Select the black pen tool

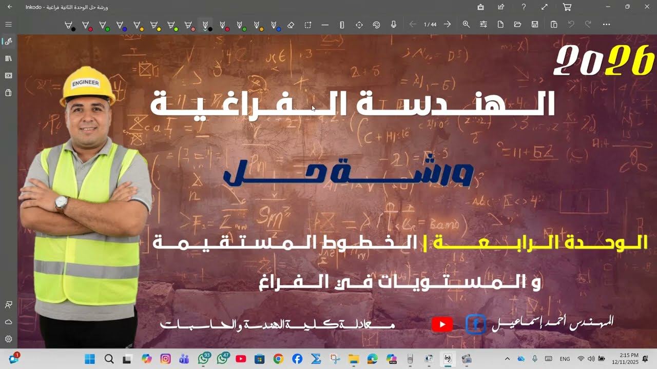pos(69,25)
